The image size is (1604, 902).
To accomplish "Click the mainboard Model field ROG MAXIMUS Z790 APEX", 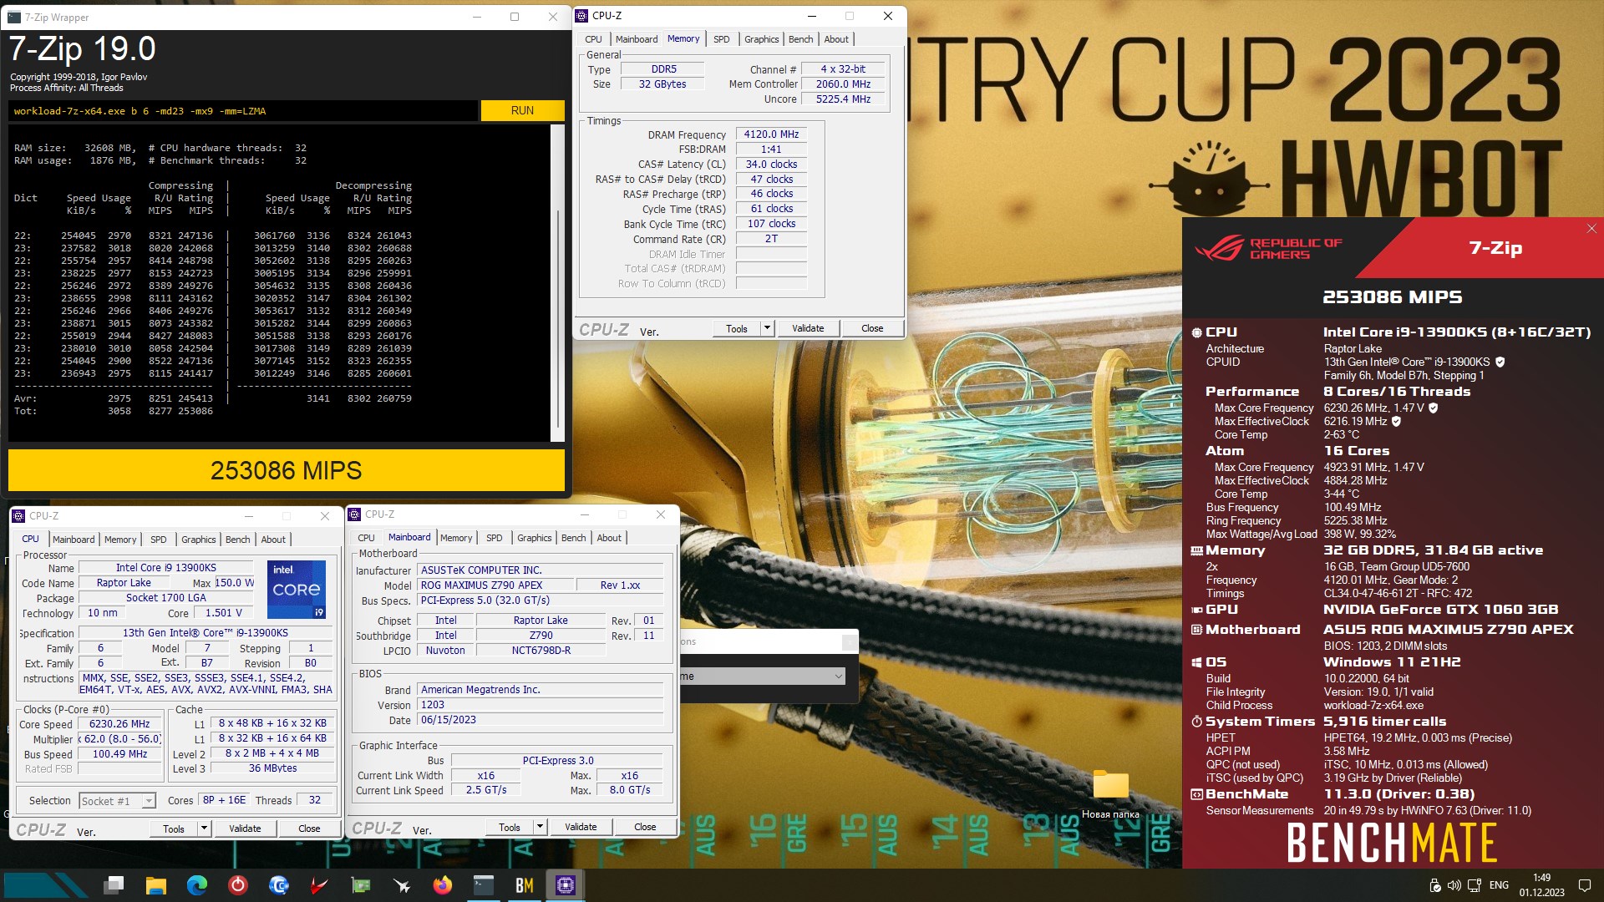I will [495, 585].
